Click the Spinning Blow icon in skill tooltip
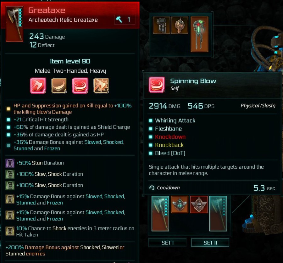This screenshot has width=283, height=263. (x=157, y=85)
